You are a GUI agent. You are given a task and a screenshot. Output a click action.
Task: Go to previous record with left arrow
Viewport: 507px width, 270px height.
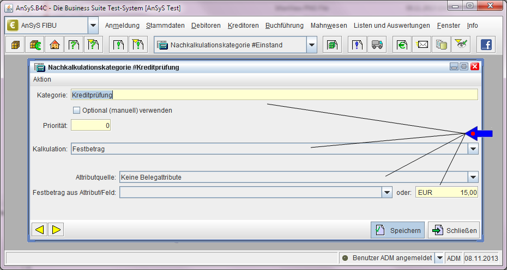39,230
